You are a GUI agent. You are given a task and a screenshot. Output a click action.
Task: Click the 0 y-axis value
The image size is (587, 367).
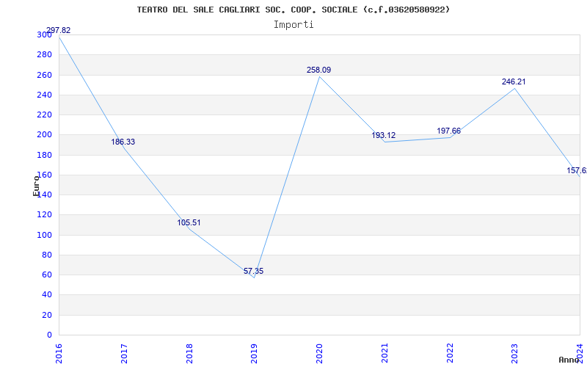pos(49,335)
